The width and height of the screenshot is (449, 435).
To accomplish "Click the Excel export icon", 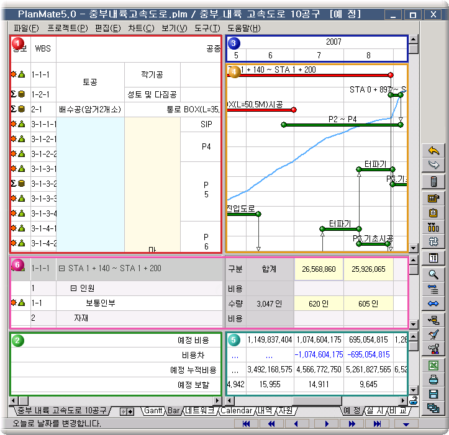I will 433,365.
